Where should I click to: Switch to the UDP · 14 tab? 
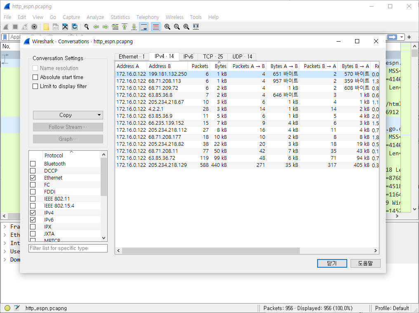pyautogui.click(x=242, y=56)
